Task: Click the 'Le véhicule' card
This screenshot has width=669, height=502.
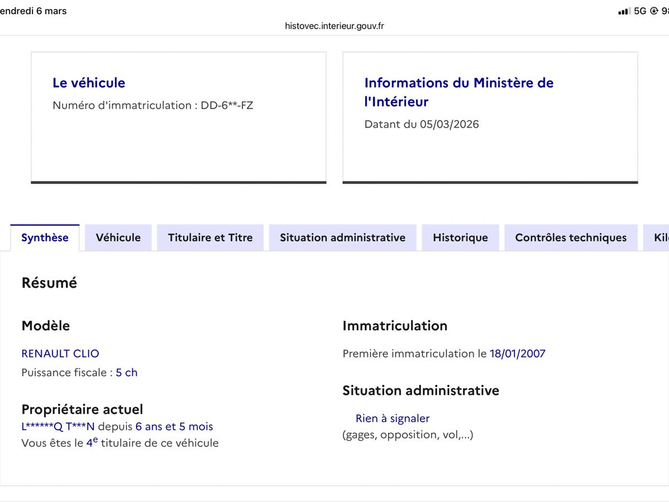Action: click(178, 116)
